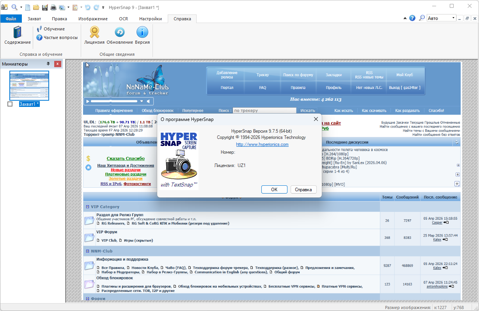Screen dimensions: 479x311
Task: Save the capture with the floppy disk icon
Action: click(45, 7)
